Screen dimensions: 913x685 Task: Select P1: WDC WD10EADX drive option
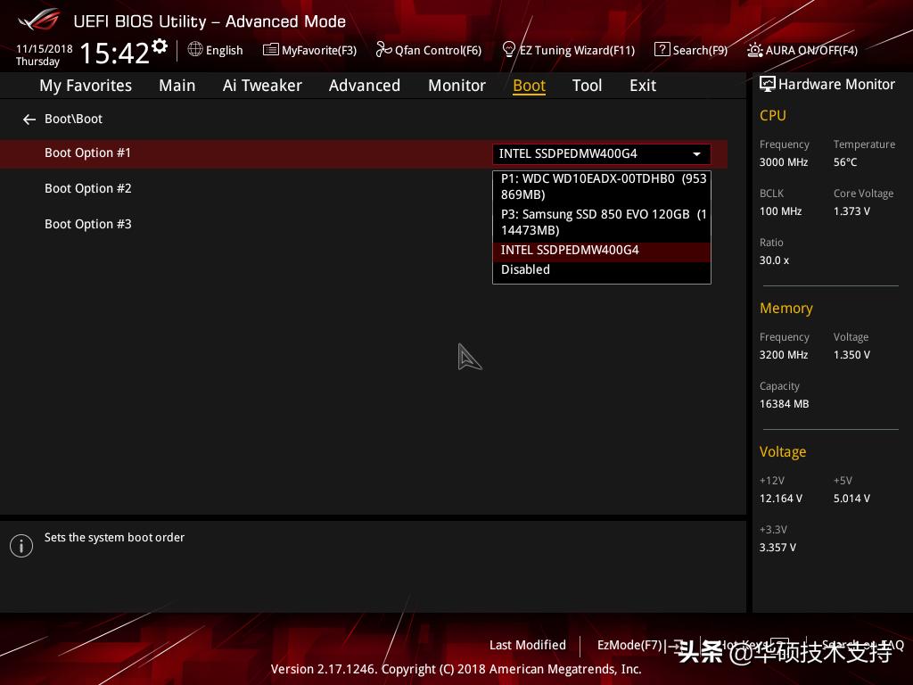coord(602,186)
